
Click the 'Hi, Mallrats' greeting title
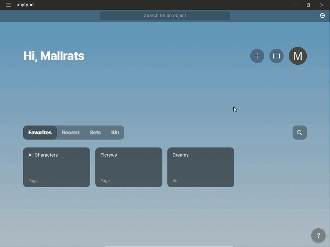53,56
